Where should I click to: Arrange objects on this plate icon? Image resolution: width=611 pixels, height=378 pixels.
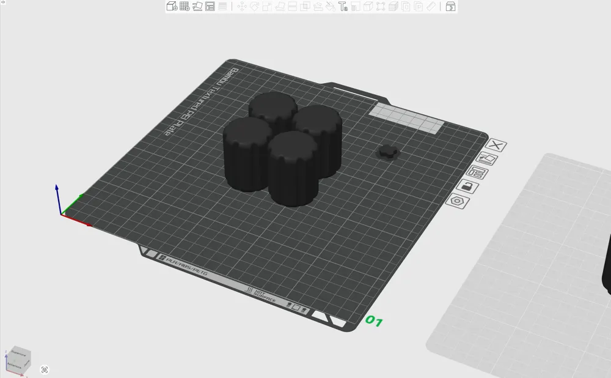477,172
